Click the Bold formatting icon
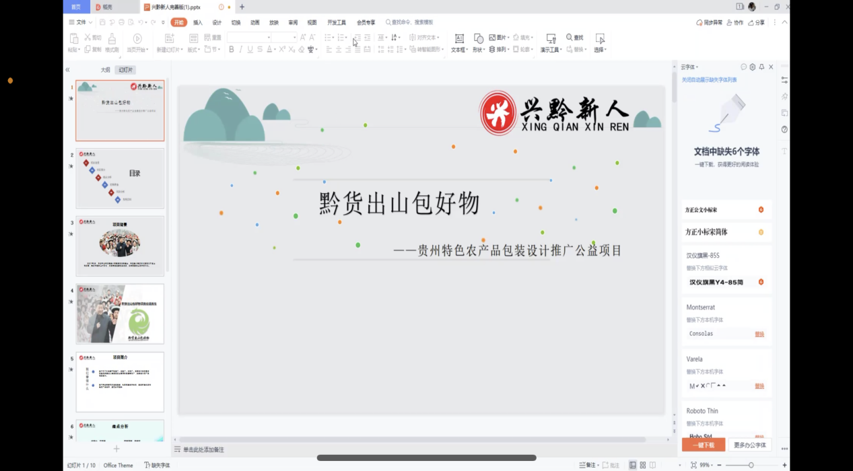 pyautogui.click(x=232, y=49)
